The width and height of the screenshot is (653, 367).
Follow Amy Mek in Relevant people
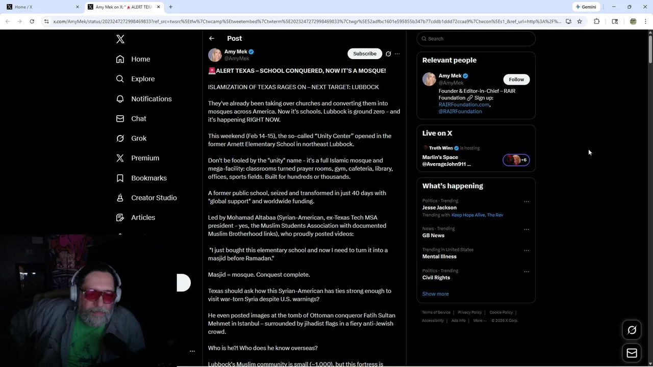516,80
